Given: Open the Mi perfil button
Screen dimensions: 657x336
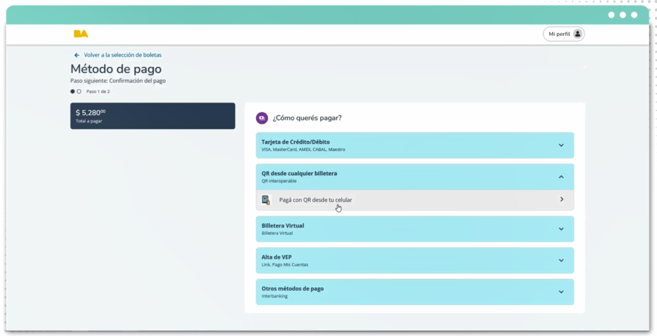Looking at the screenshot, I should 563,34.
